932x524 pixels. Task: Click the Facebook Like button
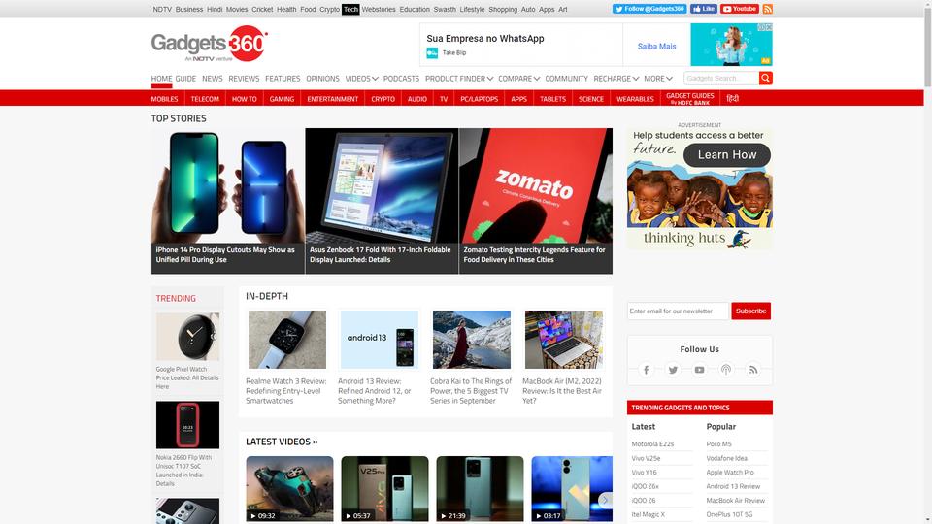[704, 9]
